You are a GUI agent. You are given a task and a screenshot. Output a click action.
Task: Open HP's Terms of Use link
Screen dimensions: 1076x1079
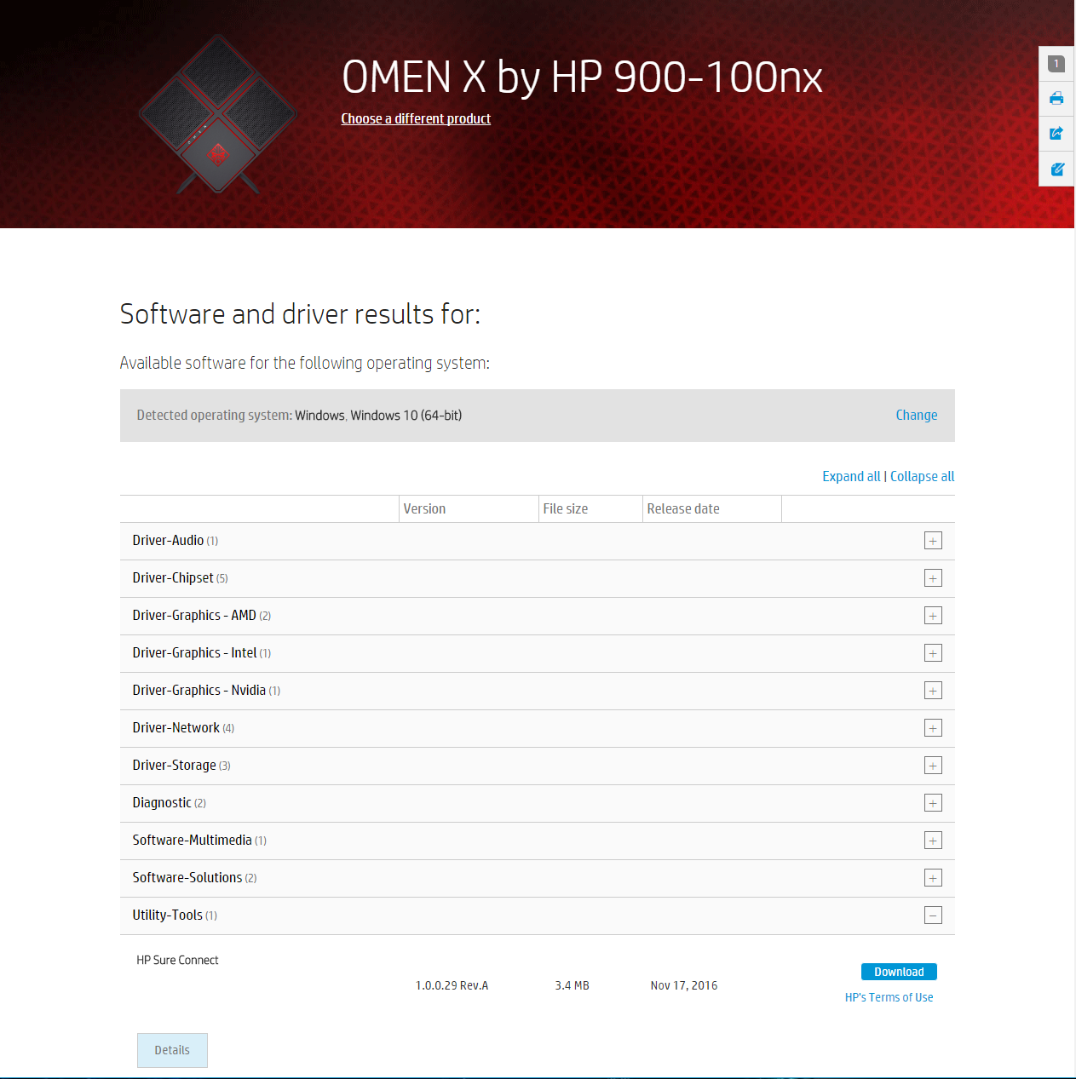point(889,997)
